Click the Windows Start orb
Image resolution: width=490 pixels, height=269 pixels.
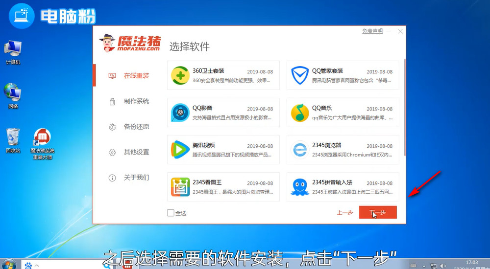point(8,264)
